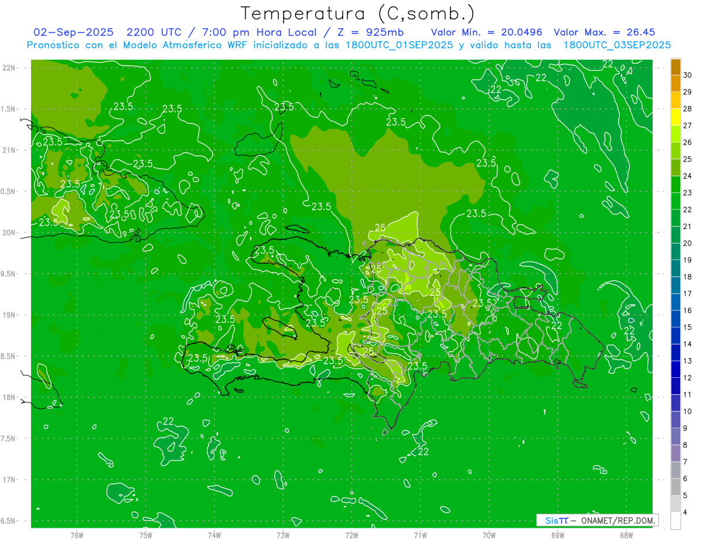
Task: Pick the yellow-green swatch between 26 and 27
Action: pyautogui.click(x=675, y=134)
